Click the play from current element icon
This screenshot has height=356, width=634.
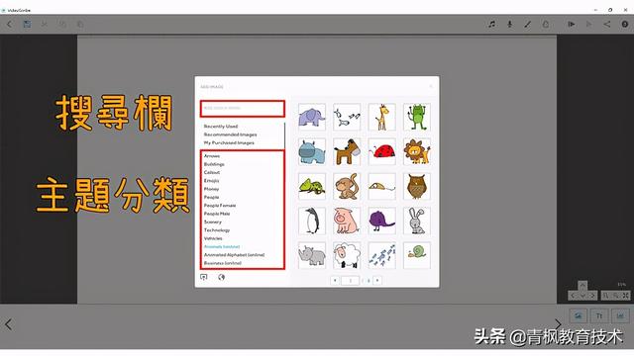589,24
